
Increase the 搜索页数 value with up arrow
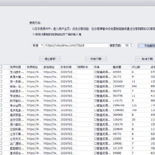point(131,44)
